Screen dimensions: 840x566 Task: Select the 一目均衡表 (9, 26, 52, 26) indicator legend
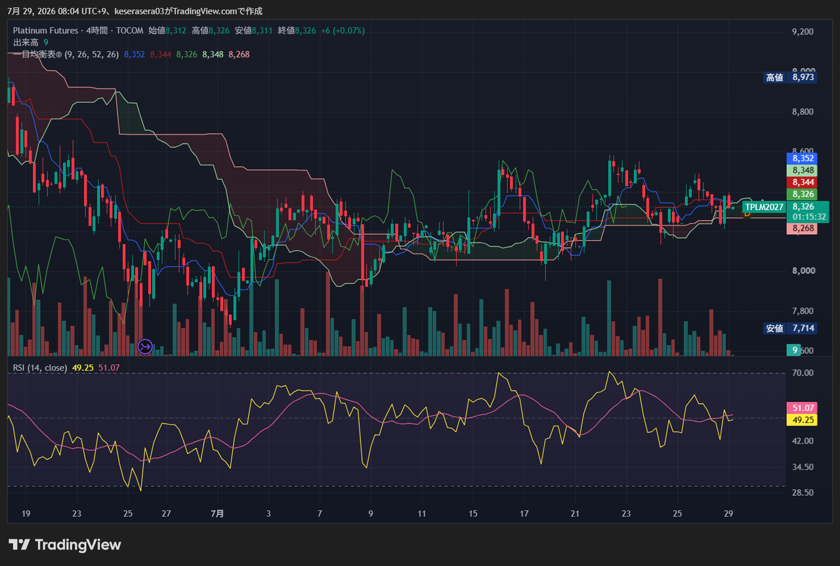pos(66,54)
